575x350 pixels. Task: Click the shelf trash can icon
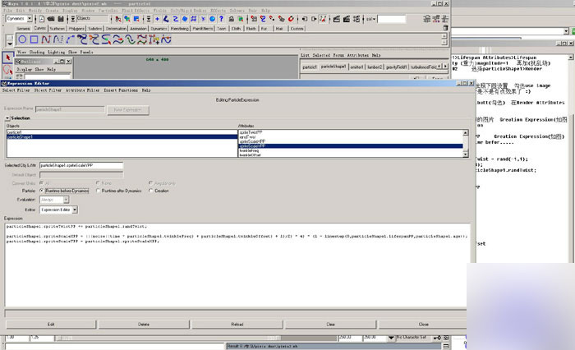[x=445, y=28]
